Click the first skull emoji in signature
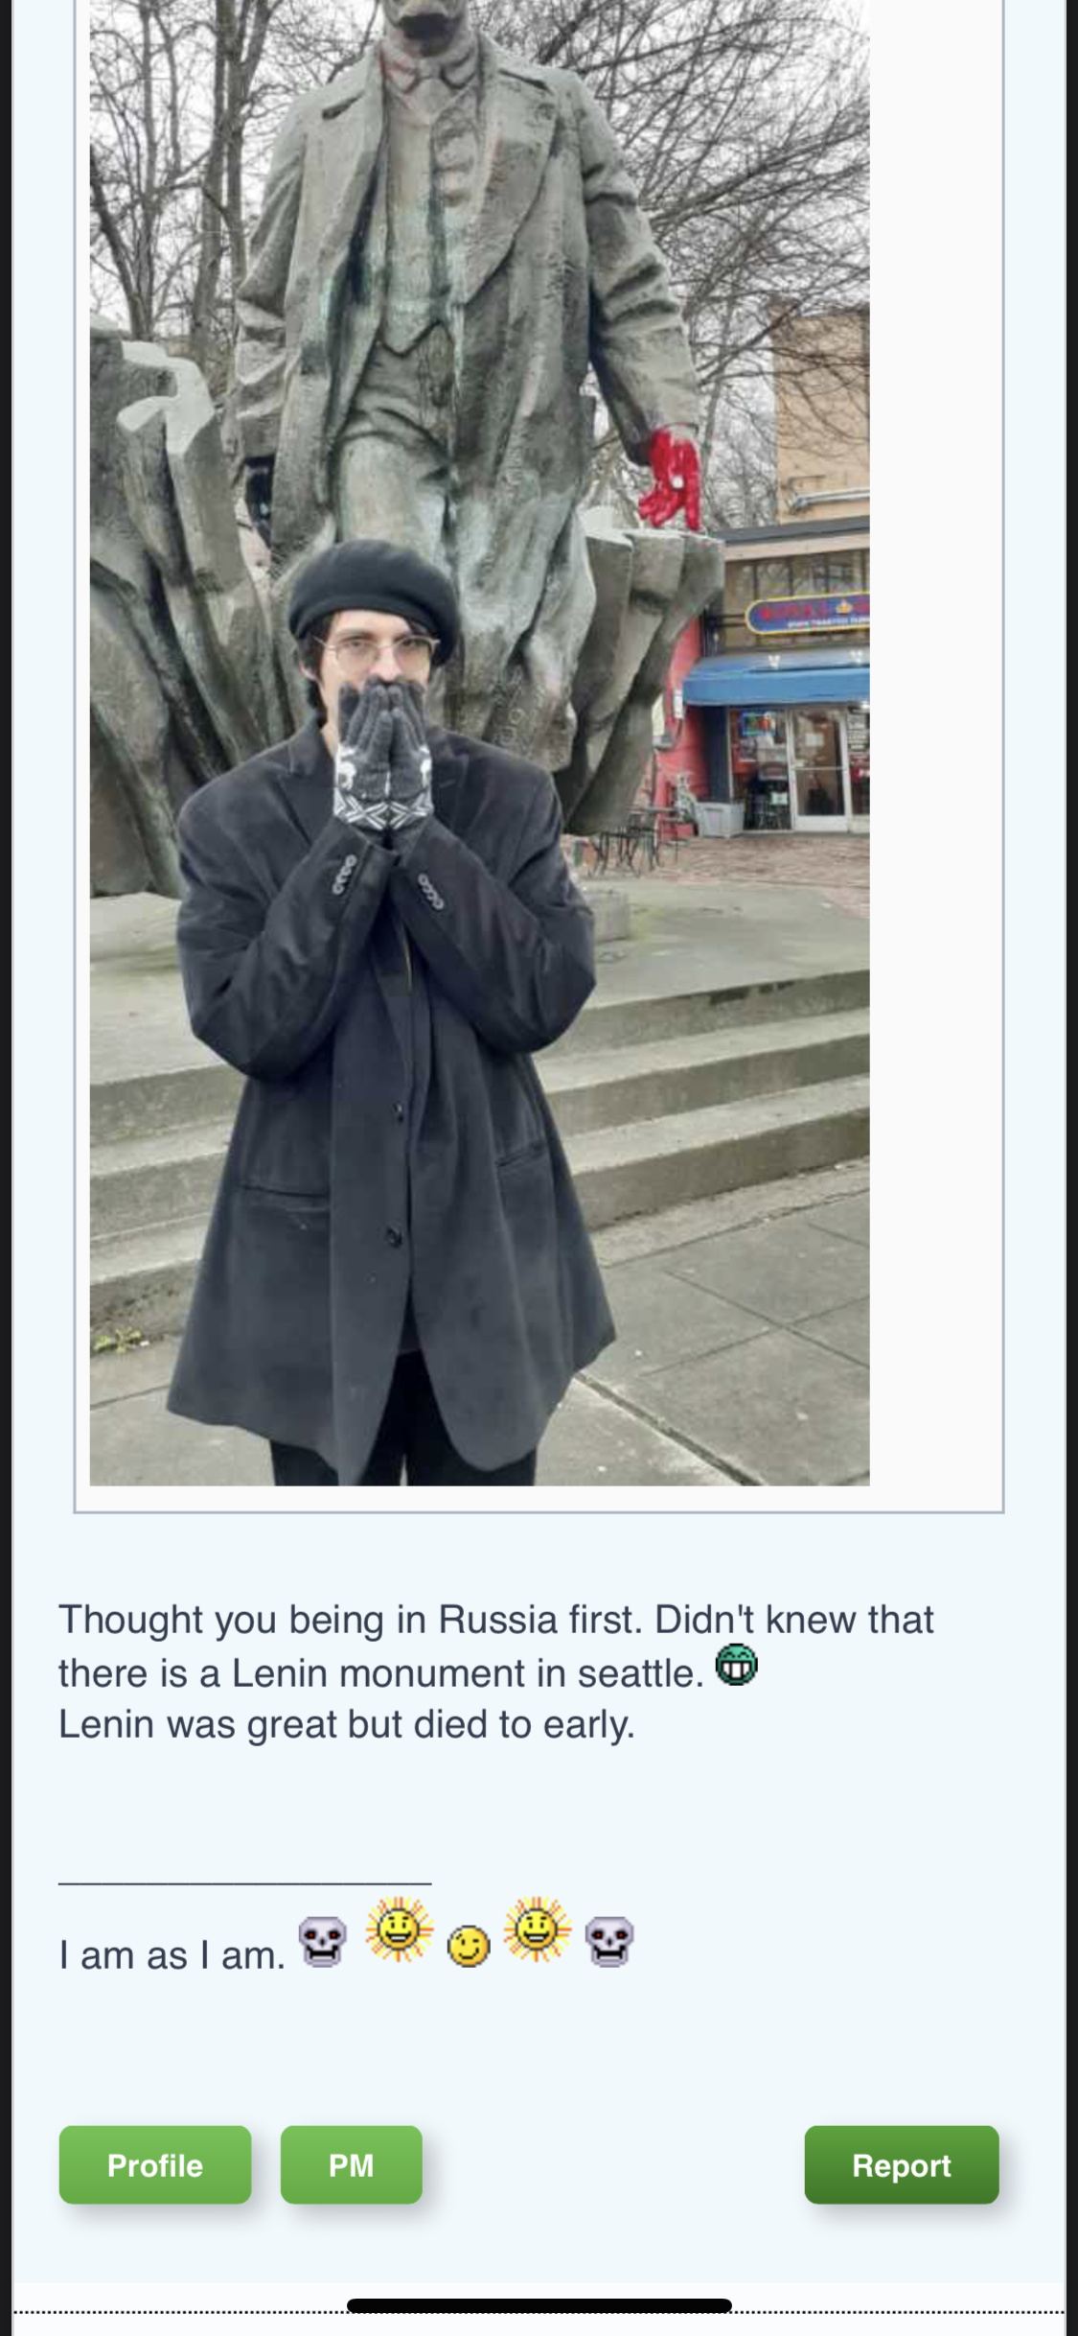Viewport: 1078px width, 2336px height. [322, 1942]
